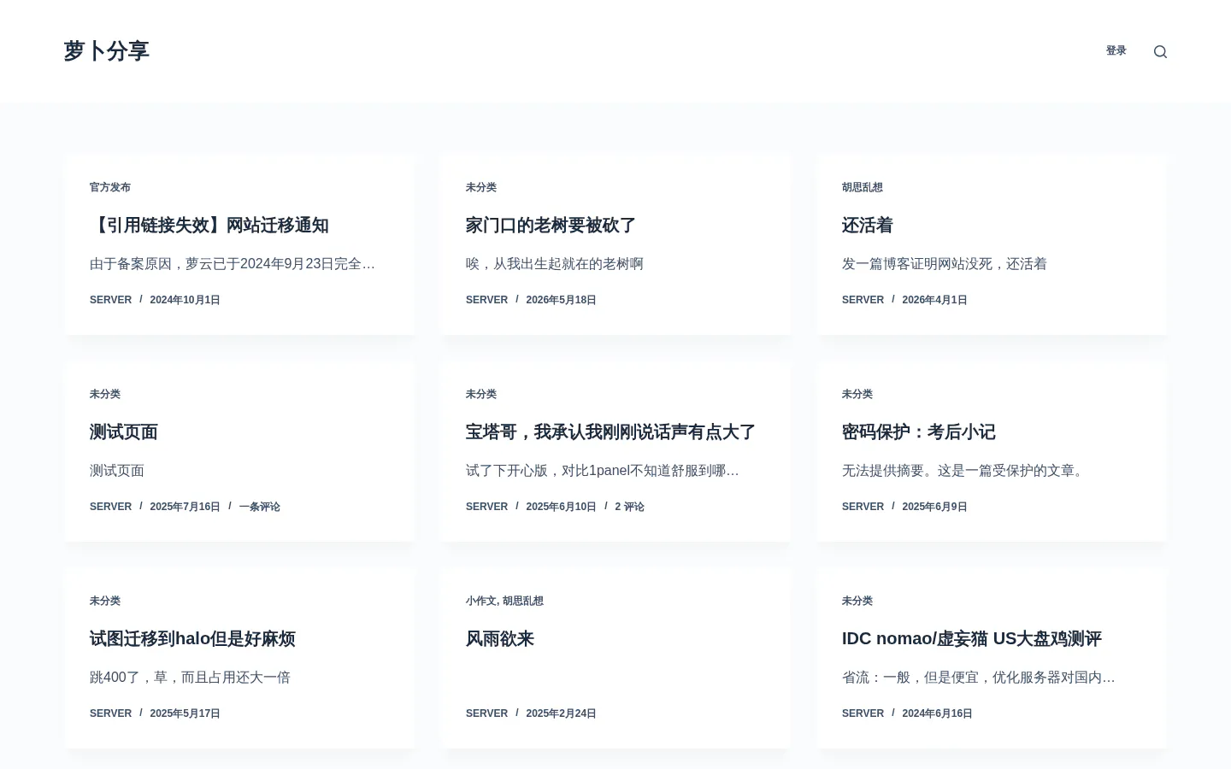This screenshot has height=769, width=1231.
Task: Open protected post 密码保护：考后小记
Action: tap(919, 432)
